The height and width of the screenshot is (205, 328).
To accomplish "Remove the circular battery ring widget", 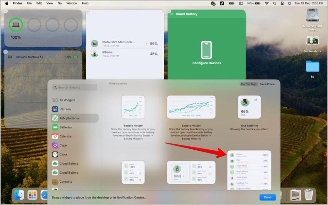I will [x=6, y=11].
